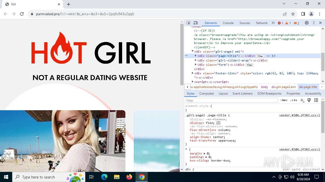Focus the styles Filter field
Screen dimensions: 325x182
tap(232, 100)
